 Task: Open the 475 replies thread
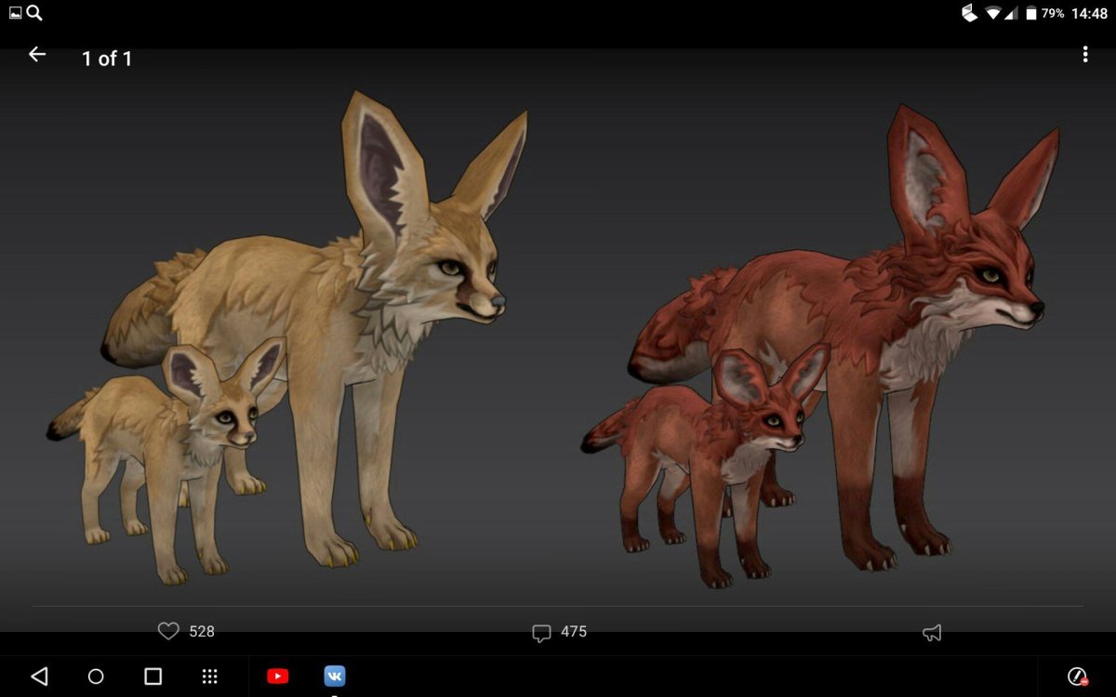point(572,632)
